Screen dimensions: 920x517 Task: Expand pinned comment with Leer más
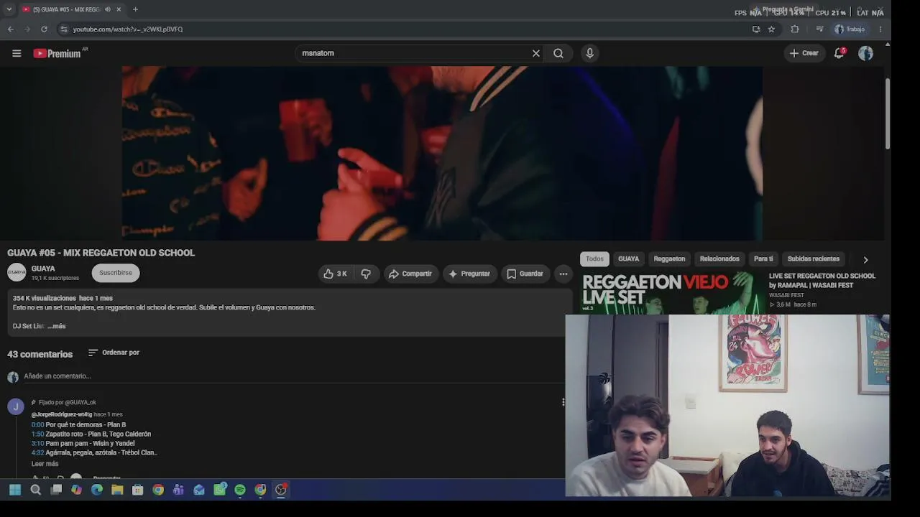[45, 464]
